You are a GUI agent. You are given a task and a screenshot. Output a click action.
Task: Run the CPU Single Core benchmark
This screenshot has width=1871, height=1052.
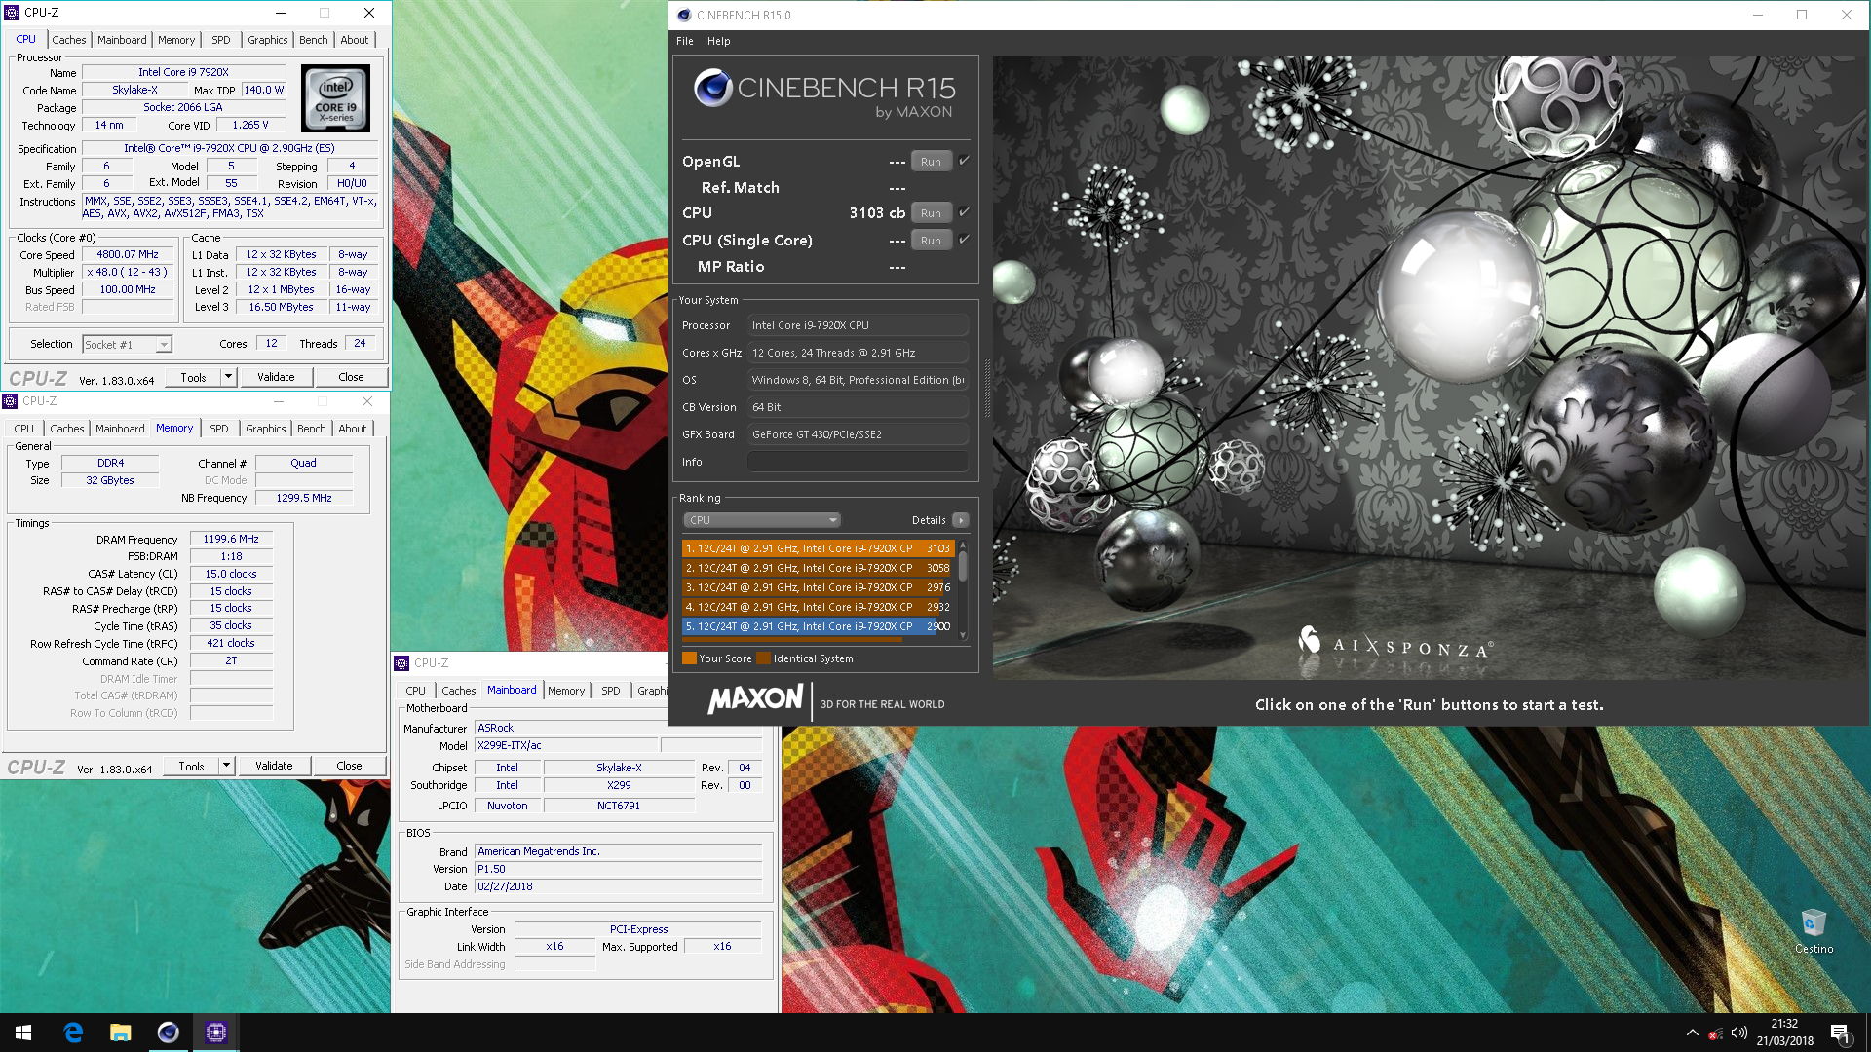931,241
